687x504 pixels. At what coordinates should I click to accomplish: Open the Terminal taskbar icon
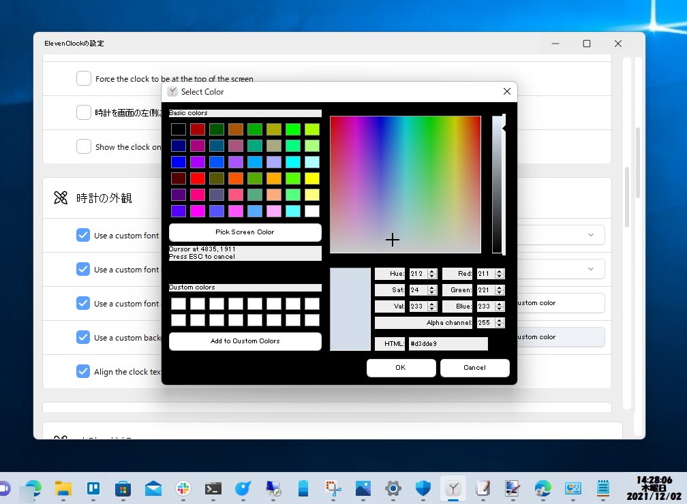[213, 488]
